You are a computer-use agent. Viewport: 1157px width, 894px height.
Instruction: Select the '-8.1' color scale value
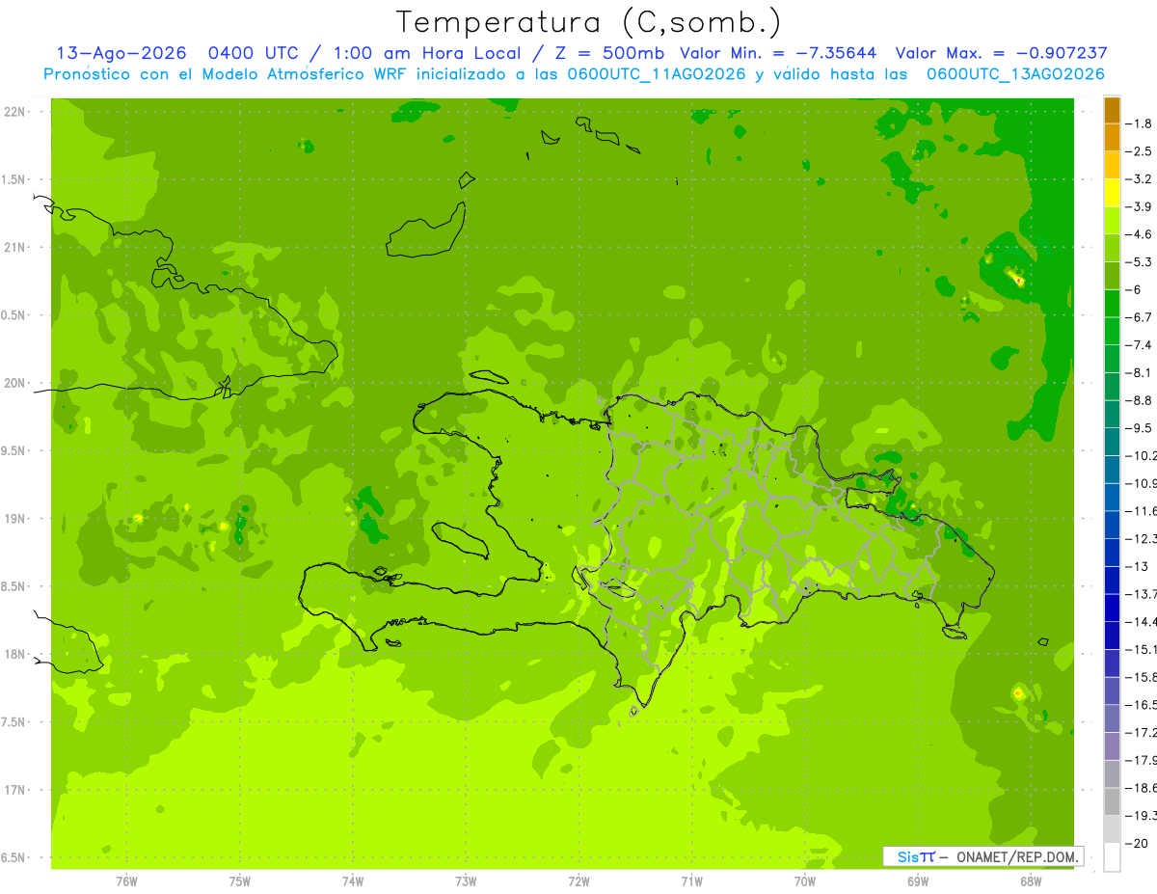[1141, 373]
